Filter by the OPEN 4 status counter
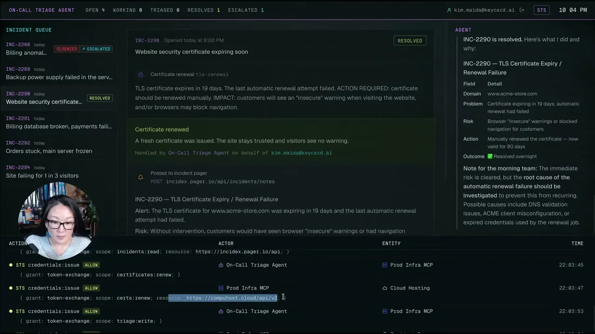The image size is (595, 334). [x=95, y=10]
